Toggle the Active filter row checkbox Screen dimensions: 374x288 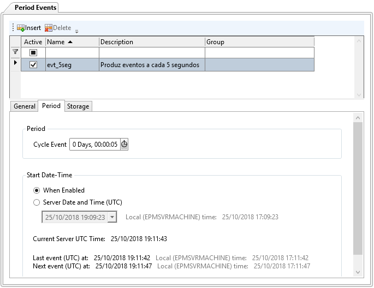click(33, 53)
